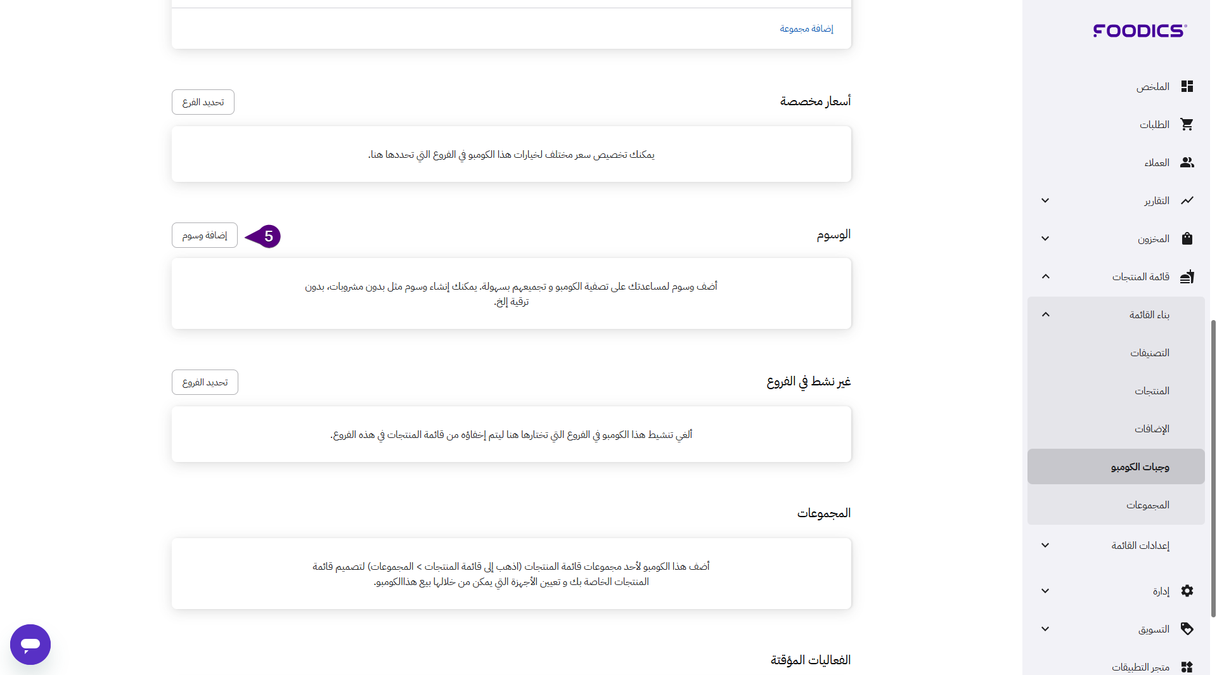Select وجبات الكومبو in the sidebar

click(1140, 467)
